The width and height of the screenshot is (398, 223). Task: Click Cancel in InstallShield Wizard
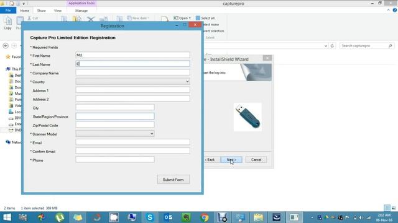[256, 160]
